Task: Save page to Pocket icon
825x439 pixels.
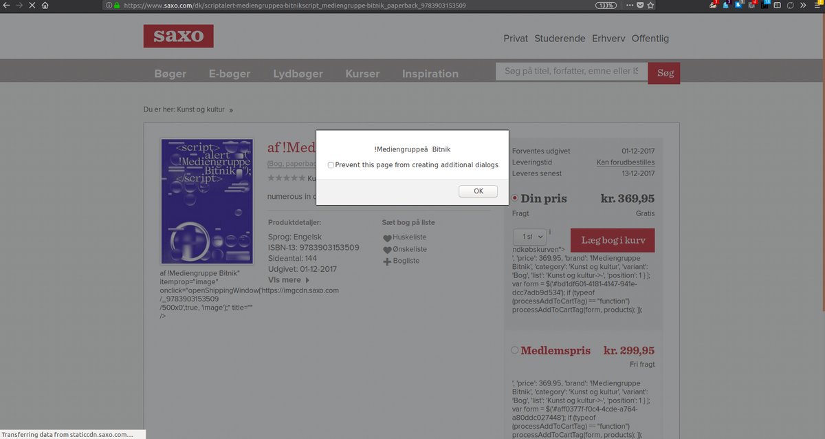Action: (x=639, y=5)
